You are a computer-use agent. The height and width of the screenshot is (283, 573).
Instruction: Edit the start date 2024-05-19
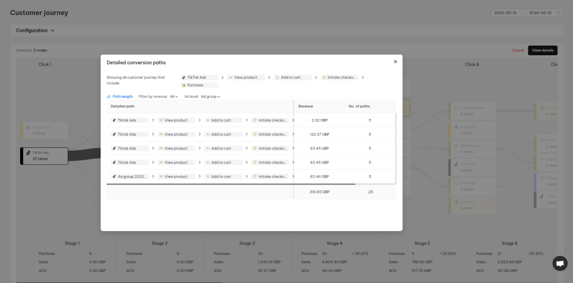(x=505, y=13)
